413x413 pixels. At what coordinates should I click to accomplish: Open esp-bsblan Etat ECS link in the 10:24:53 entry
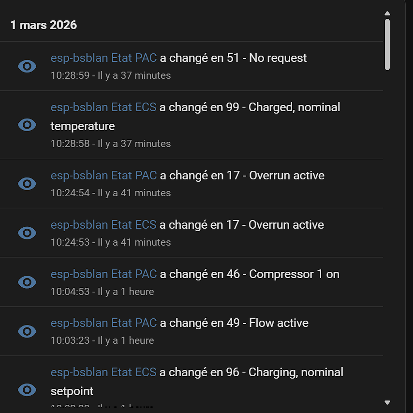(103, 225)
